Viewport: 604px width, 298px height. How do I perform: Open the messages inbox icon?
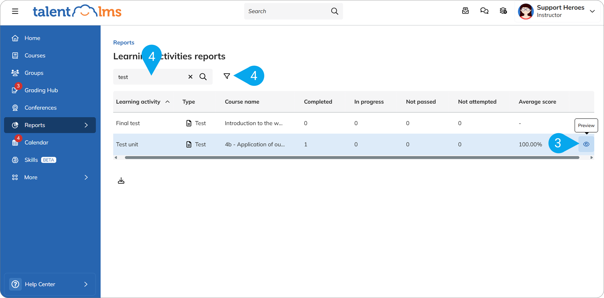pyautogui.click(x=465, y=11)
